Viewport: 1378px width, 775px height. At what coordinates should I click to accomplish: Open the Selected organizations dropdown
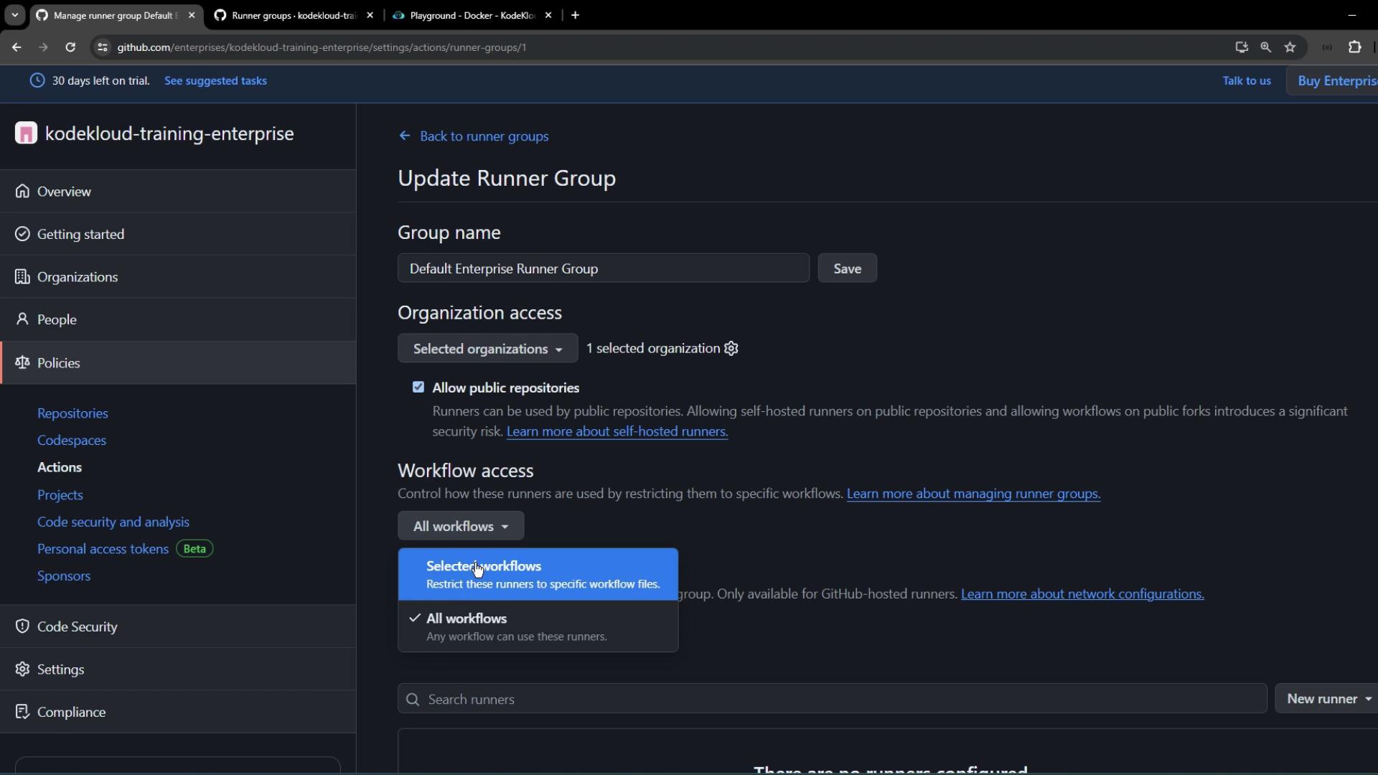[x=487, y=349]
